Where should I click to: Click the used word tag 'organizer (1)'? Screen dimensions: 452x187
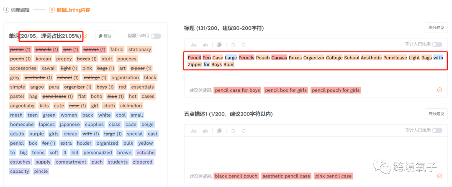pyautogui.click(x=77, y=87)
